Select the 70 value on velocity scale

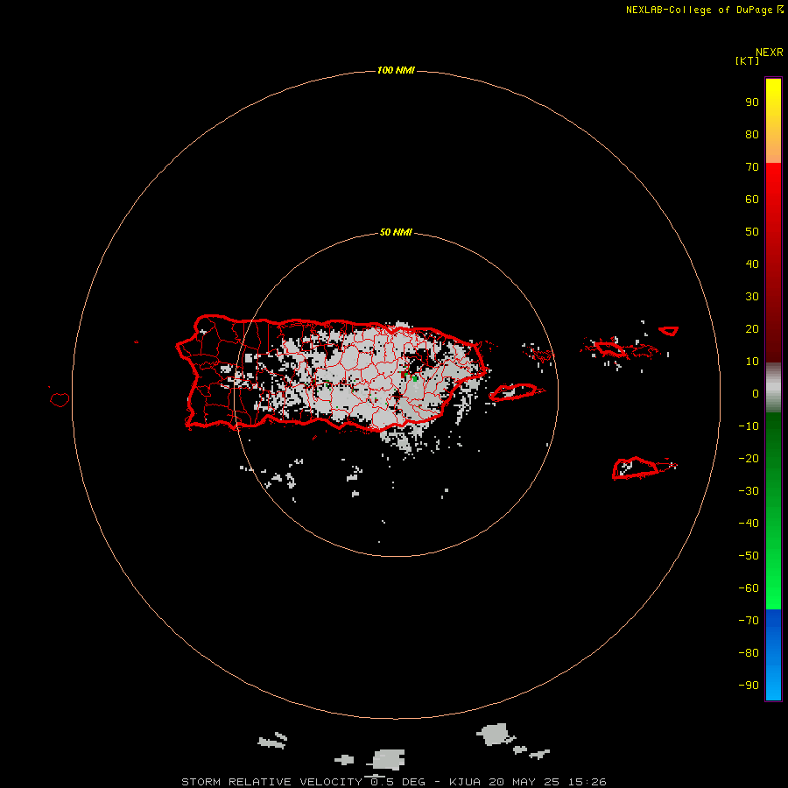click(x=752, y=167)
